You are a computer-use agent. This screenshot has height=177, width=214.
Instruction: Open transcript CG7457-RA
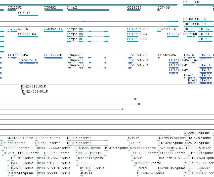point(27,34)
